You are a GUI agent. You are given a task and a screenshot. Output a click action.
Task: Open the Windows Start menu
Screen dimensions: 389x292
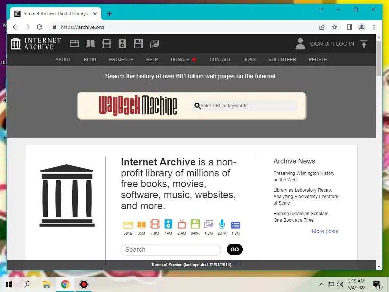pos(9,284)
